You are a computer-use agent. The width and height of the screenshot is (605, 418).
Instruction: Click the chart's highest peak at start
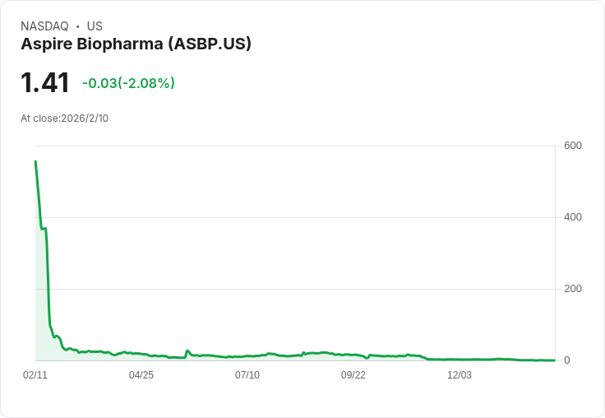[x=35, y=162]
